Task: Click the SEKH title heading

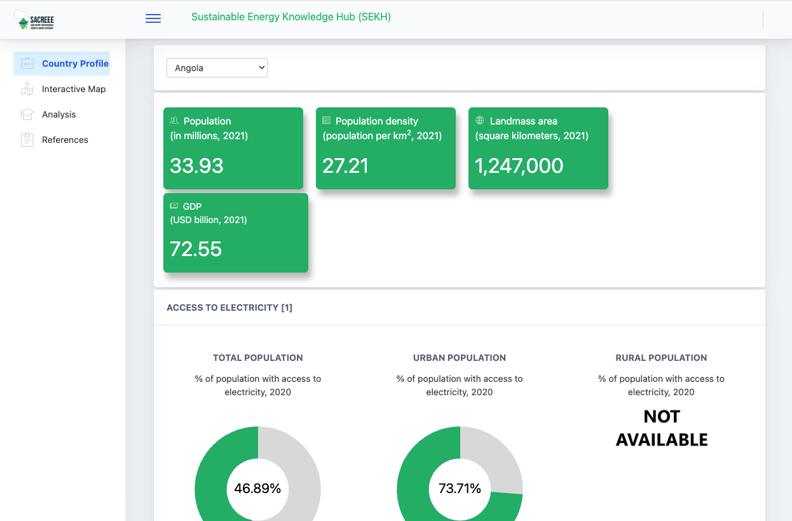Action: click(291, 17)
